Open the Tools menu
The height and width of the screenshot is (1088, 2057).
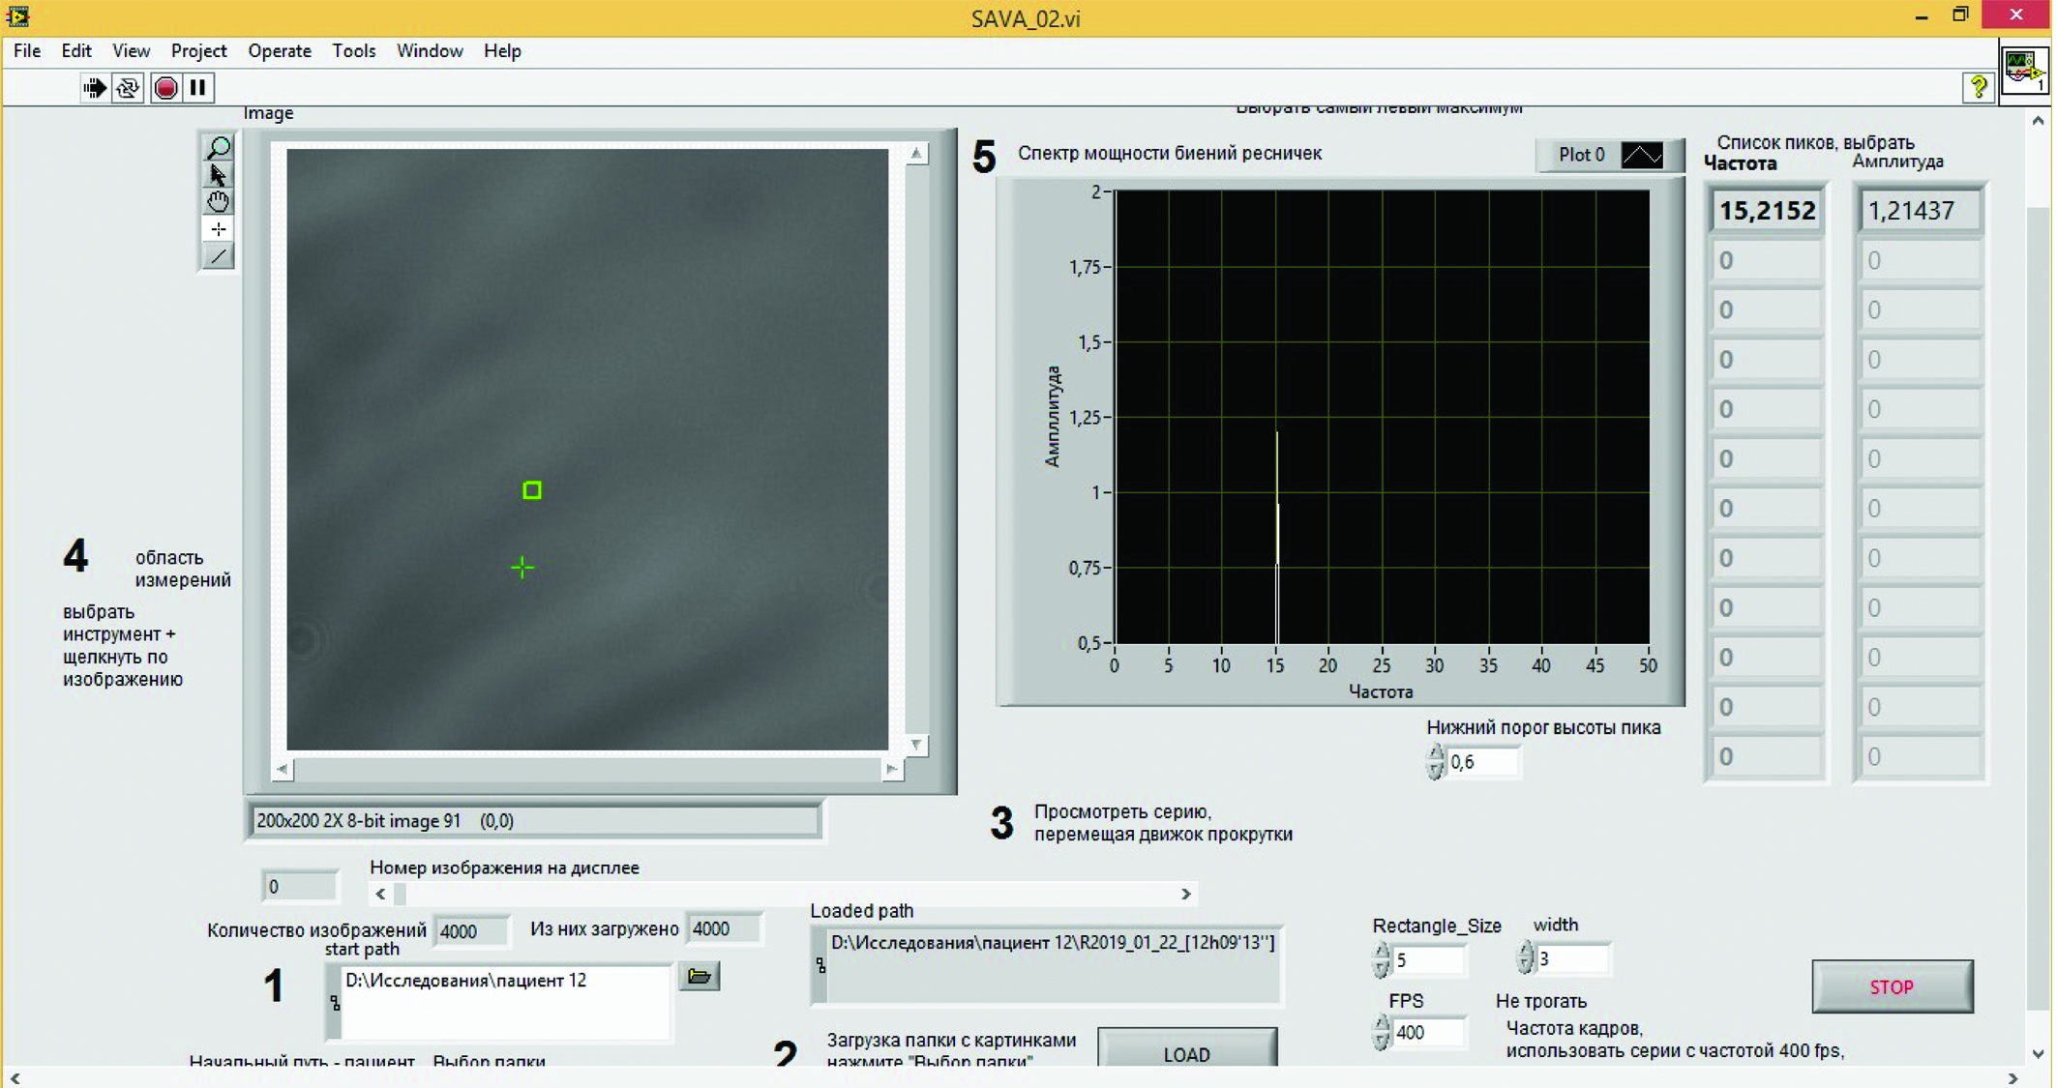(353, 51)
